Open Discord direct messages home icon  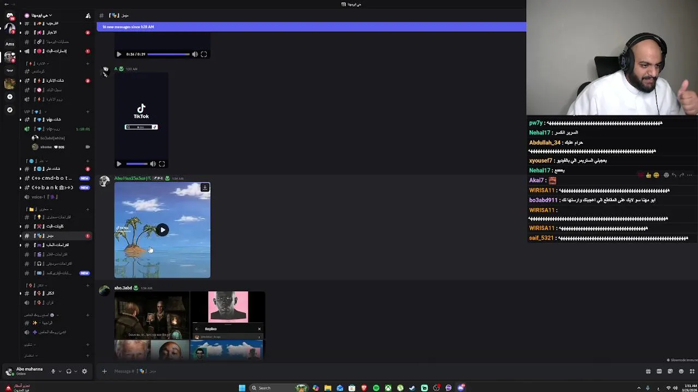(9, 16)
